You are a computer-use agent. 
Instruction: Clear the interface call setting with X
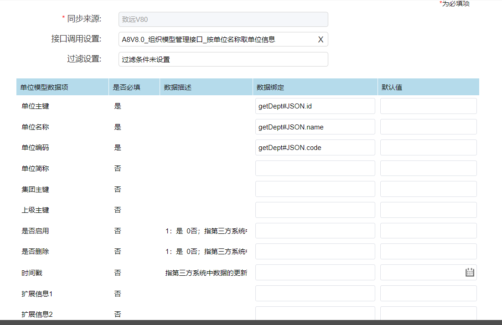tap(321, 40)
